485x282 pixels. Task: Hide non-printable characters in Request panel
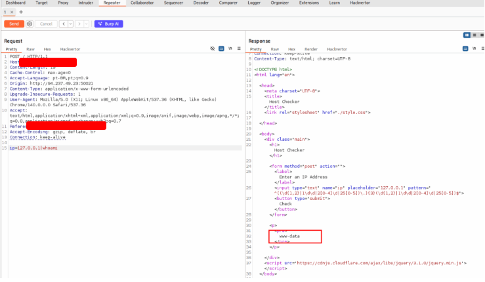click(213, 49)
